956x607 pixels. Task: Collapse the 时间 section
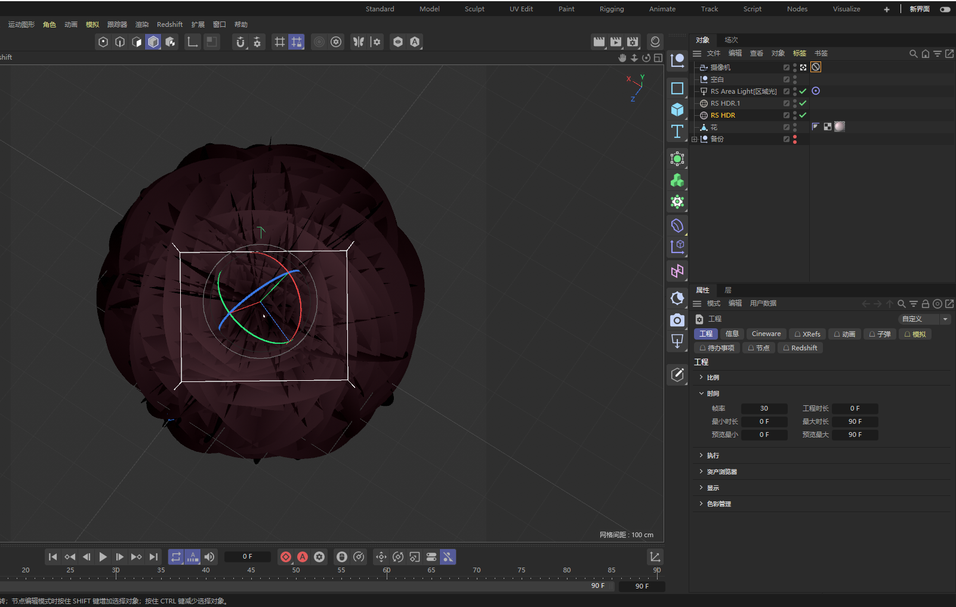pyautogui.click(x=701, y=393)
